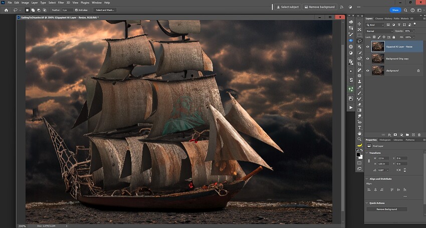Image resolution: width=426 pixels, height=228 pixels.
Task: Open the rotation angle dropdown
Action: tap(387, 170)
